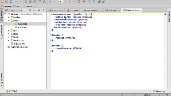Image resolution: width=171 pixels, height=96 pixels.
Task: Select the less/test.less tab
Action: [x=132, y=10]
